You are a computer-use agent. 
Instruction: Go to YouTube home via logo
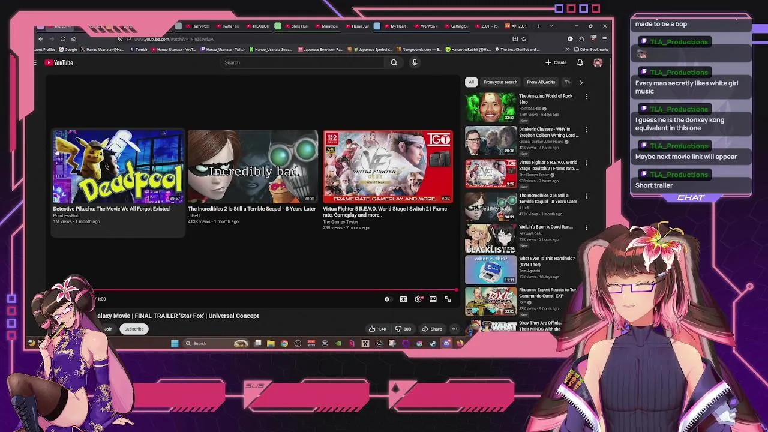click(59, 62)
